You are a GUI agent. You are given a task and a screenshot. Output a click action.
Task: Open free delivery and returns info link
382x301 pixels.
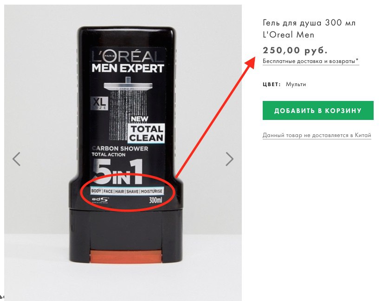[x=311, y=61]
